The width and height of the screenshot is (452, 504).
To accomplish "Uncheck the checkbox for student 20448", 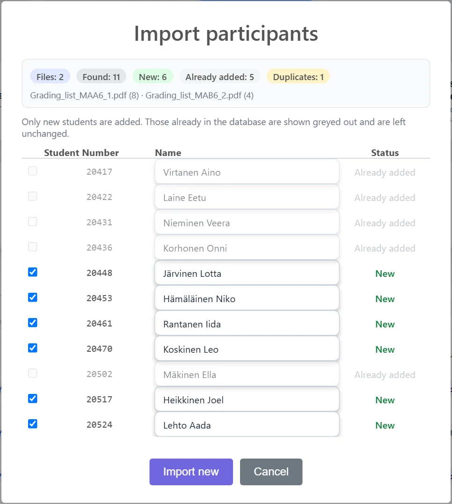I will (33, 272).
